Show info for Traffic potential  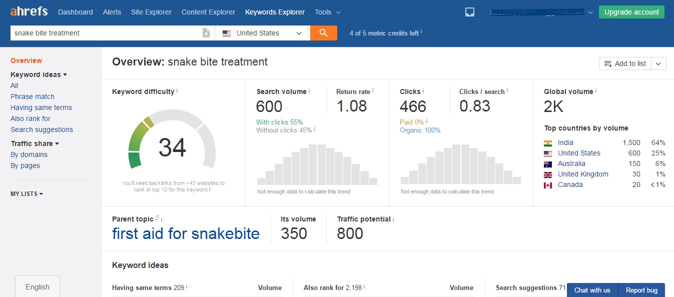tap(393, 219)
